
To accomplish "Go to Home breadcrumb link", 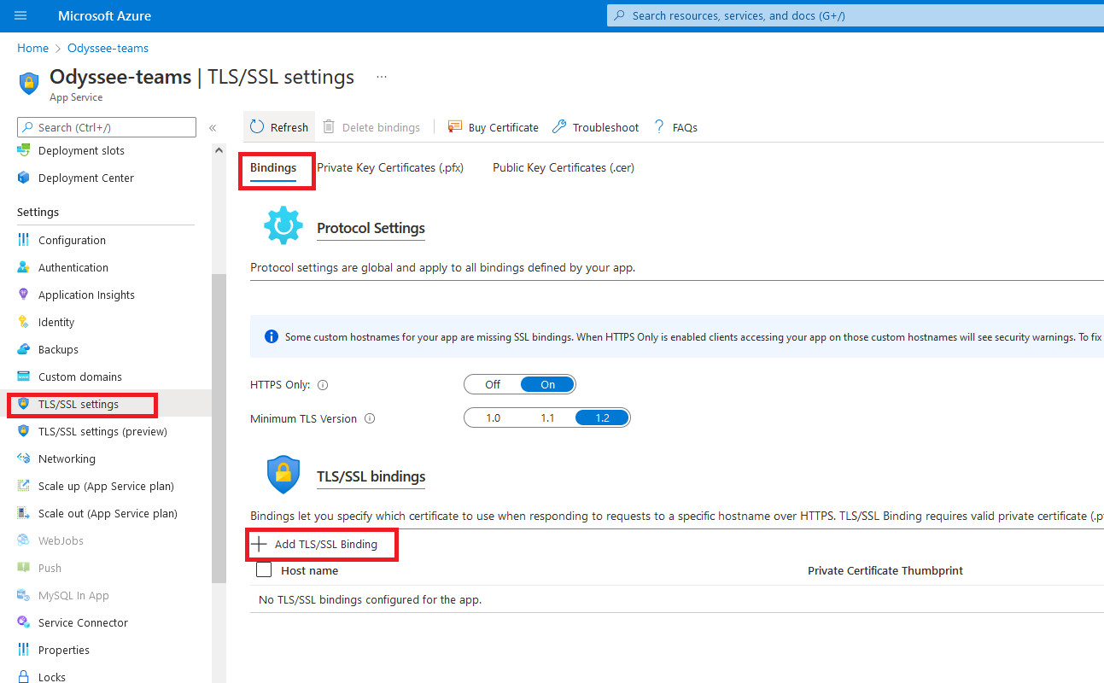I will coord(32,49).
